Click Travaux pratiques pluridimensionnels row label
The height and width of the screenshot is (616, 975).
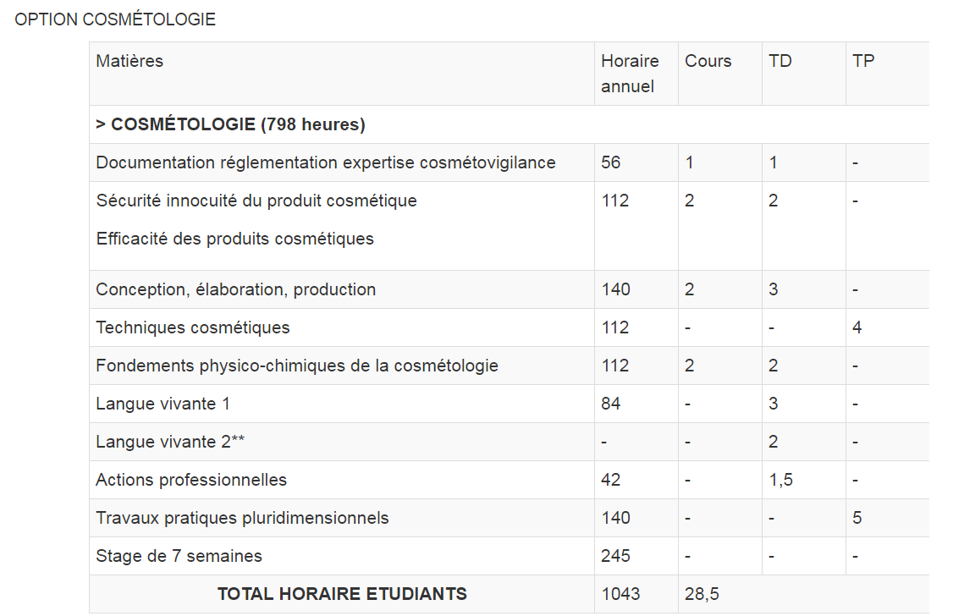[243, 518]
